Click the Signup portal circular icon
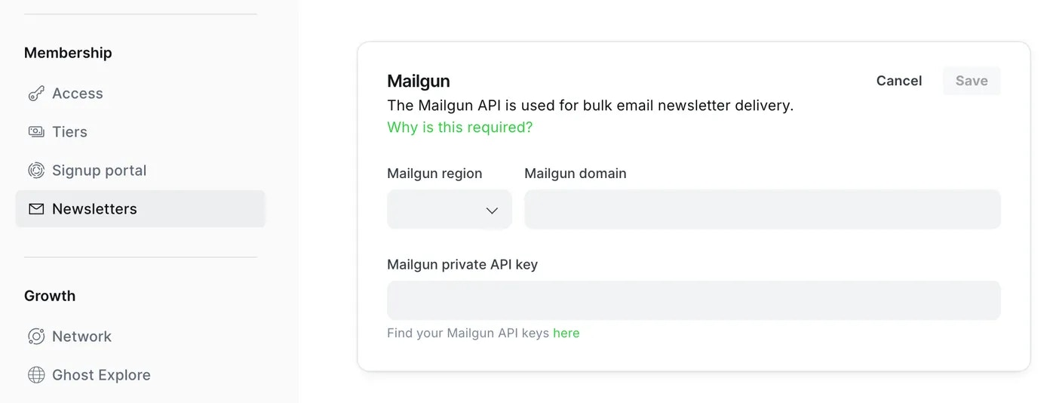Image resolution: width=1056 pixels, height=403 pixels. 36,171
